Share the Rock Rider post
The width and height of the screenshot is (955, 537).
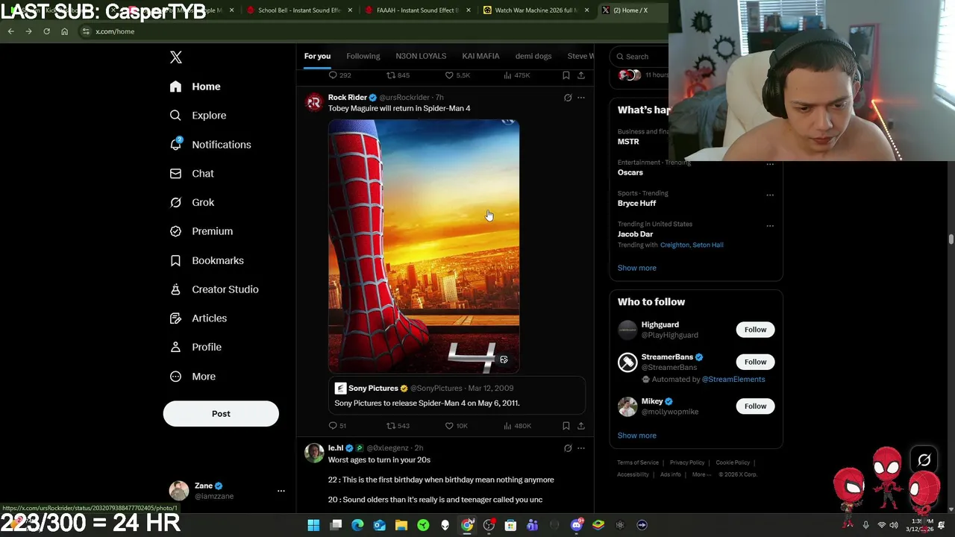click(x=581, y=426)
